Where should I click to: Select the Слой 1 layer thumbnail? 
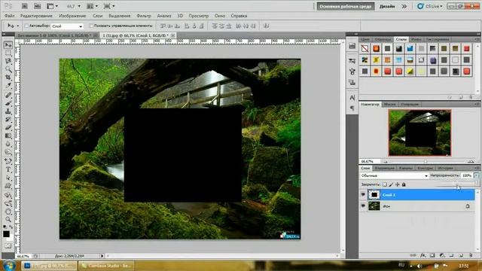(374, 195)
